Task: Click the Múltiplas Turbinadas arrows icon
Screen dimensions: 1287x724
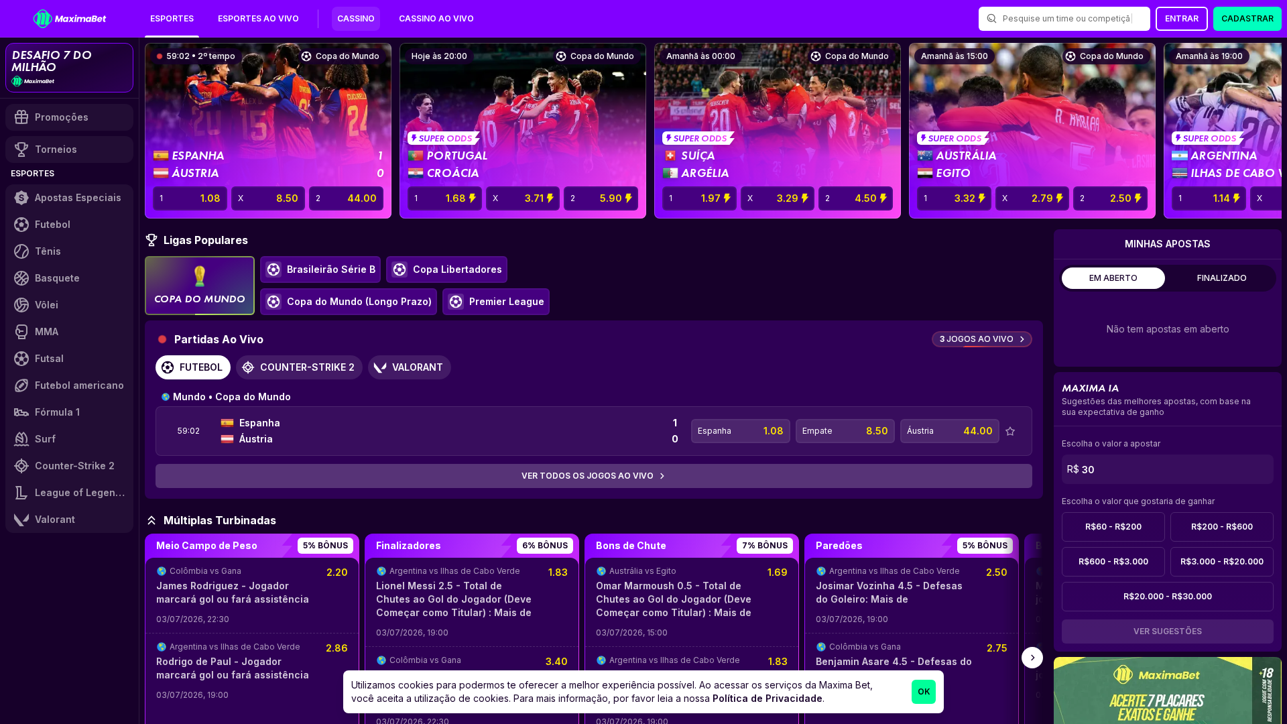Action: pyautogui.click(x=151, y=520)
